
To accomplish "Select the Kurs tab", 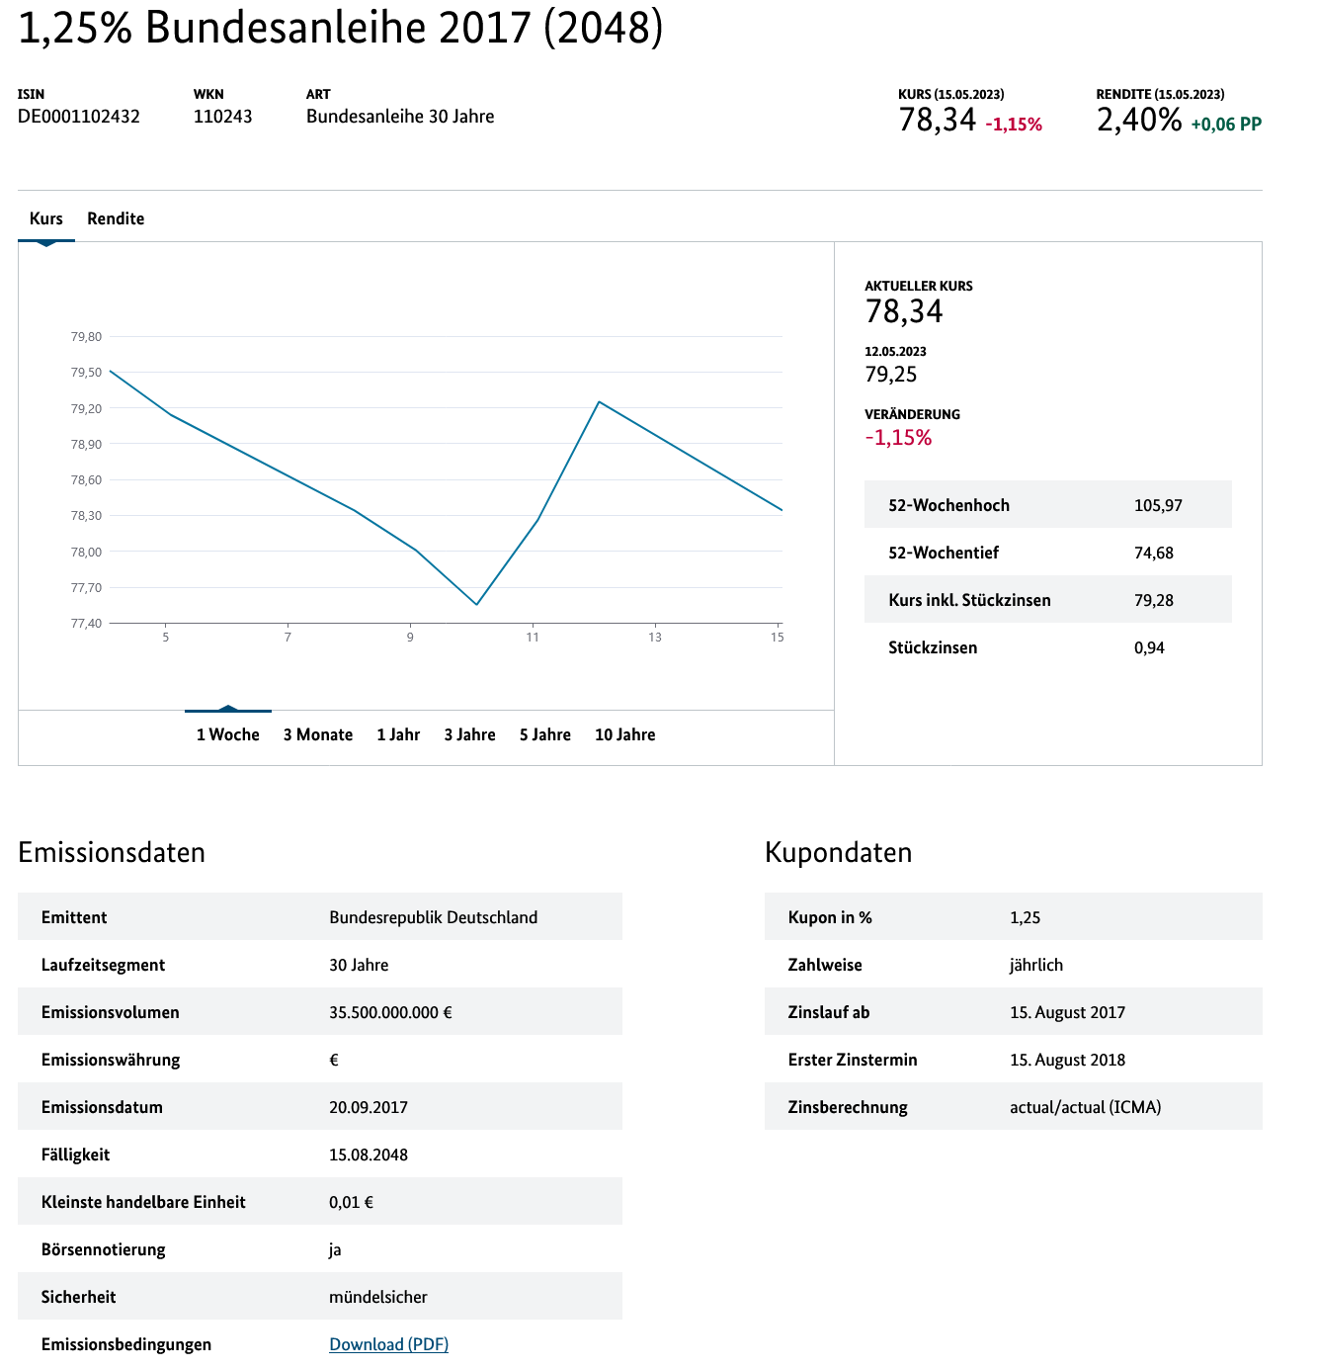I will 46,218.
